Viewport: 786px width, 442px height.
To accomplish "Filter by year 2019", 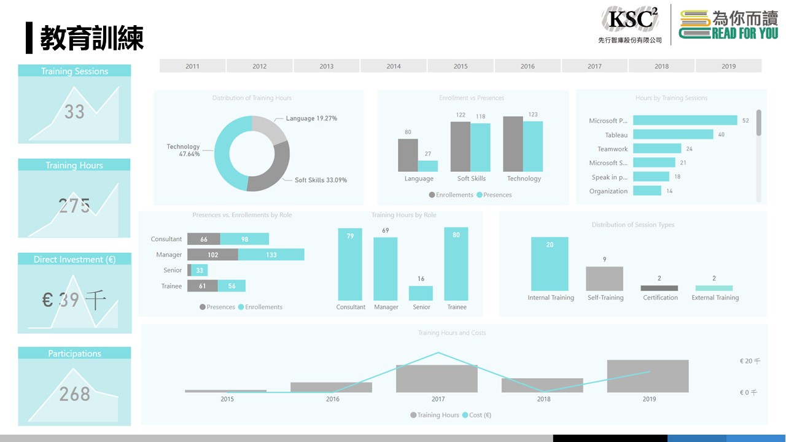I will [728, 66].
